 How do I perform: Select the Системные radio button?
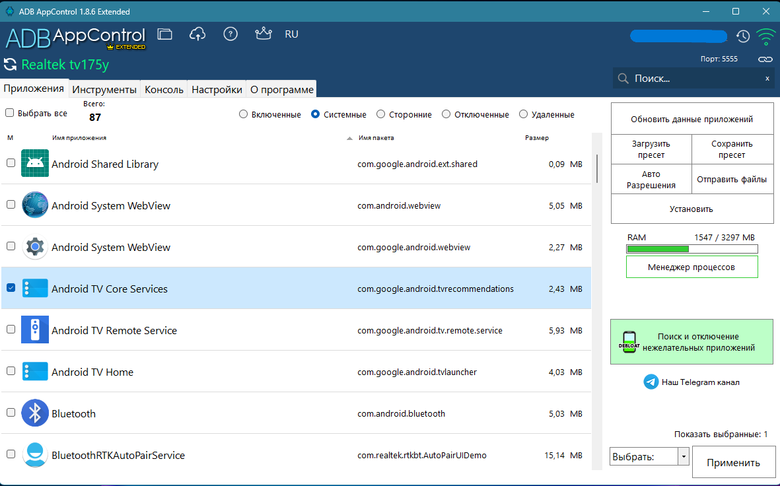315,114
